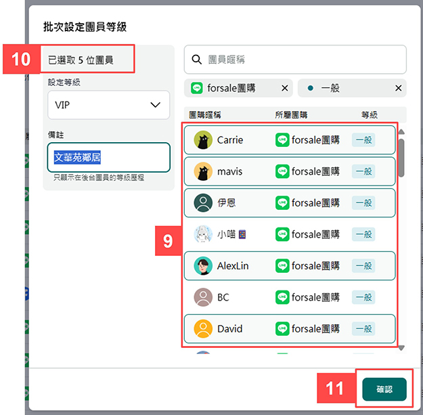Click the 備註 note text field
The width and height of the screenshot is (423, 415).
point(108,158)
